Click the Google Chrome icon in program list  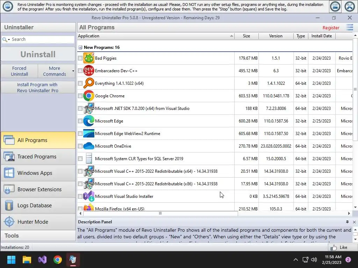[88, 96]
